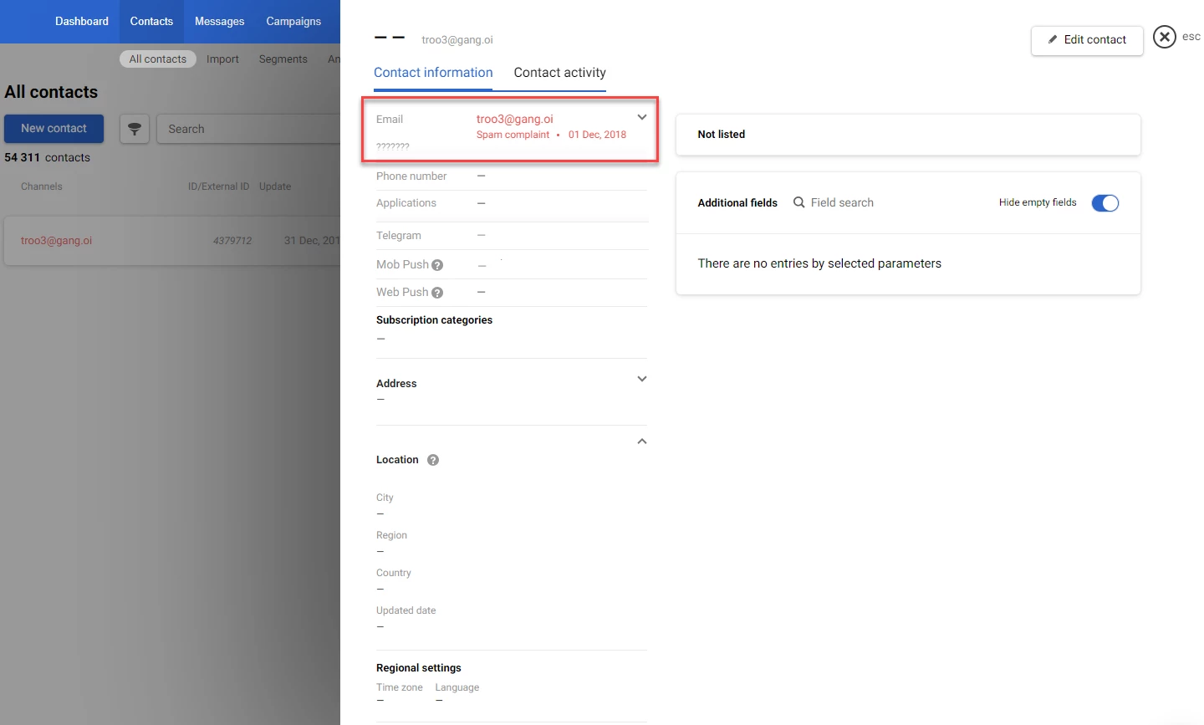This screenshot has width=1204, height=725.
Task: Switch to the Contact activity tab
Action: [559, 73]
